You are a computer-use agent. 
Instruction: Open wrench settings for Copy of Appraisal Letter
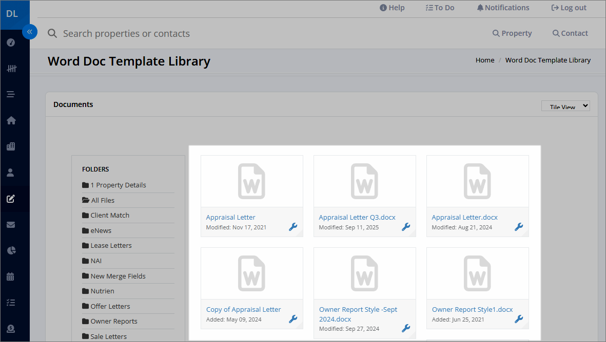tap(293, 319)
